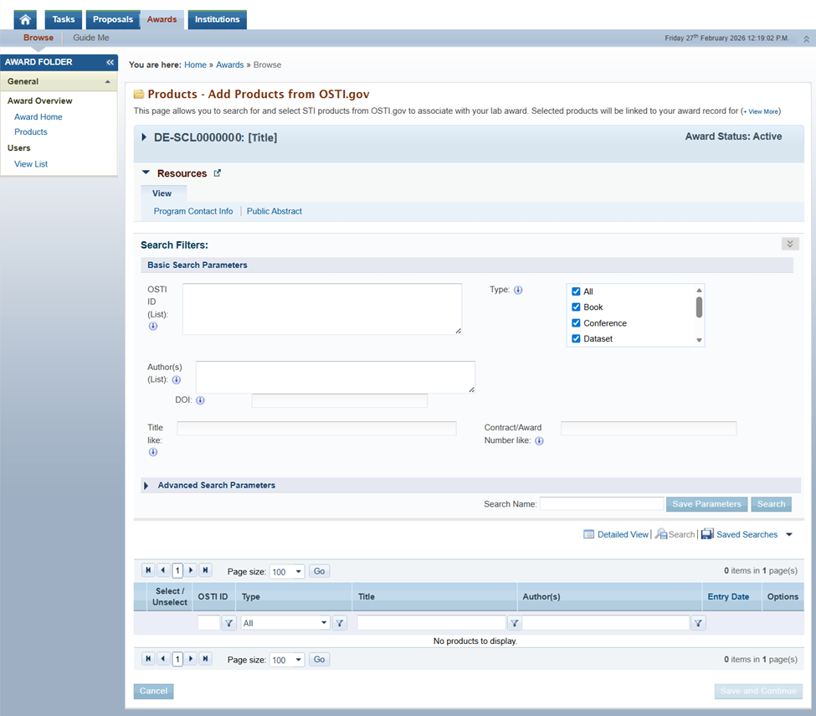Open the Type column filter dropdown
816x716 pixels.
(x=285, y=623)
